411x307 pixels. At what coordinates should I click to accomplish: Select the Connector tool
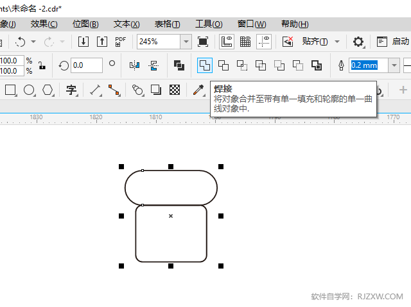point(114,90)
